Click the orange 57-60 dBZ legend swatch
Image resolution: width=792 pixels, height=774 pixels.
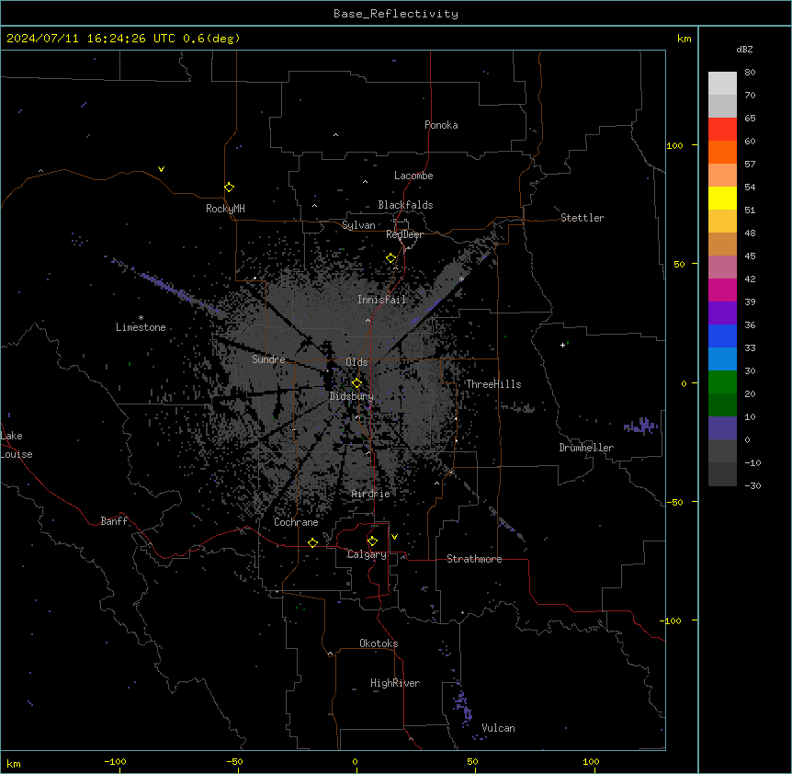coord(722,152)
